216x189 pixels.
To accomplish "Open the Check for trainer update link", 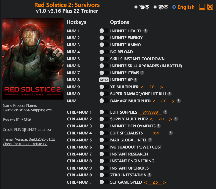I will tap(25, 144).
